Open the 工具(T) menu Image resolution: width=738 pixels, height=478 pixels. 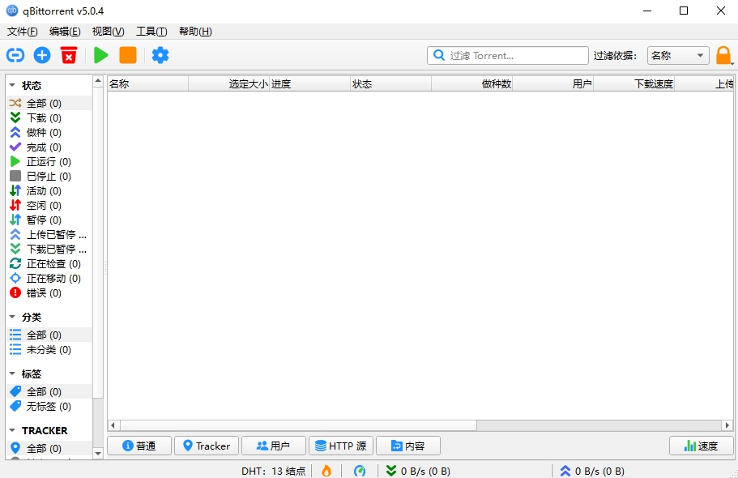pyautogui.click(x=151, y=32)
